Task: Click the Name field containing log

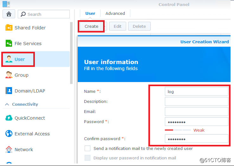Action: pyautogui.click(x=196, y=92)
